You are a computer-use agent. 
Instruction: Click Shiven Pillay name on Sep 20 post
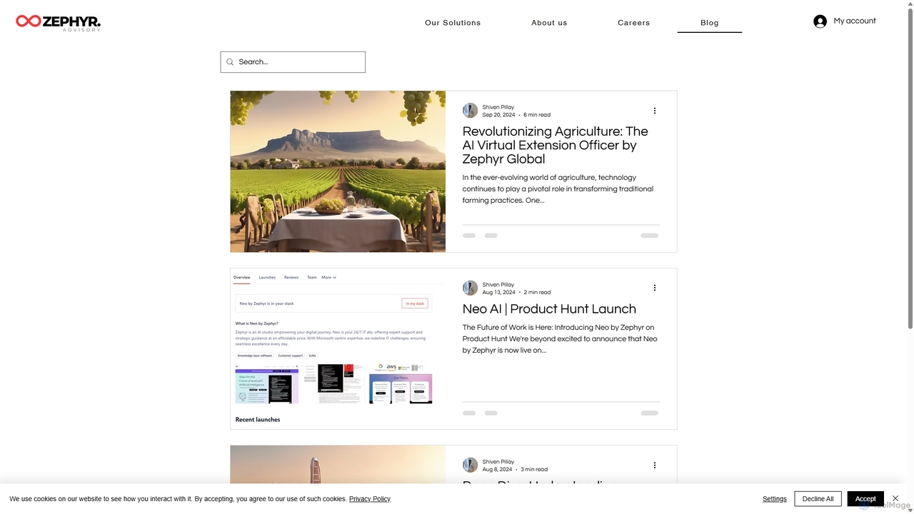pyautogui.click(x=498, y=107)
